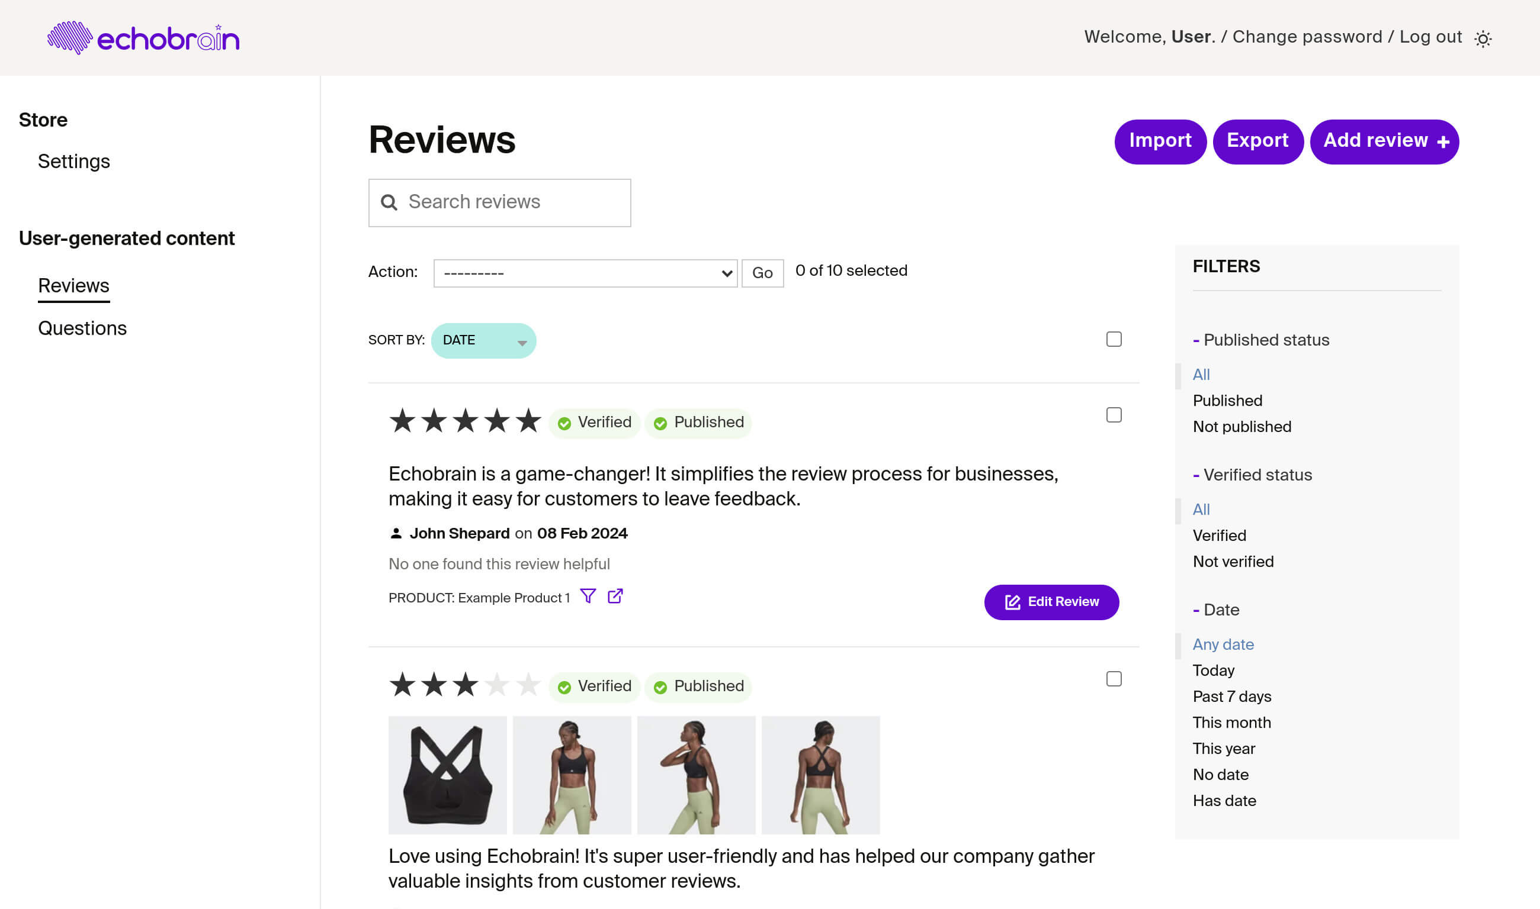Click 'PRODUCT: Example Product 1' text
The image size is (1540, 909).
[x=479, y=598]
